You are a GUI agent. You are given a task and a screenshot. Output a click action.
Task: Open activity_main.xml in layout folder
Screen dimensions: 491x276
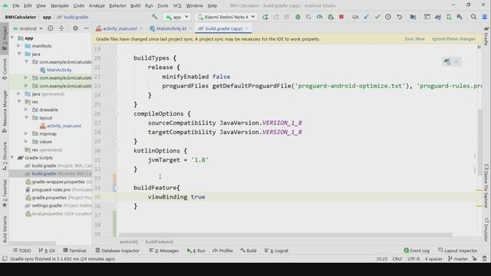click(61, 126)
